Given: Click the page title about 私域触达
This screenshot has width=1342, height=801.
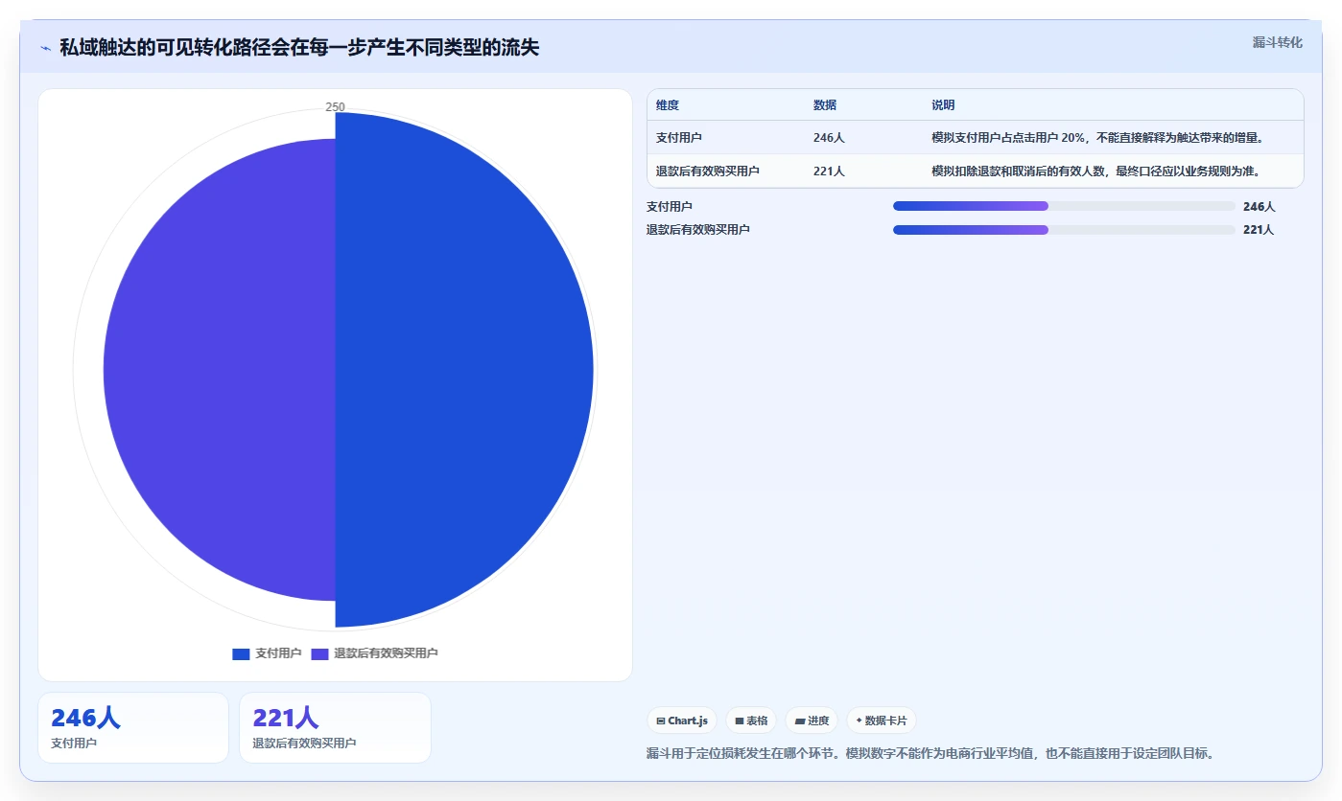Looking at the screenshot, I should pyautogui.click(x=299, y=48).
